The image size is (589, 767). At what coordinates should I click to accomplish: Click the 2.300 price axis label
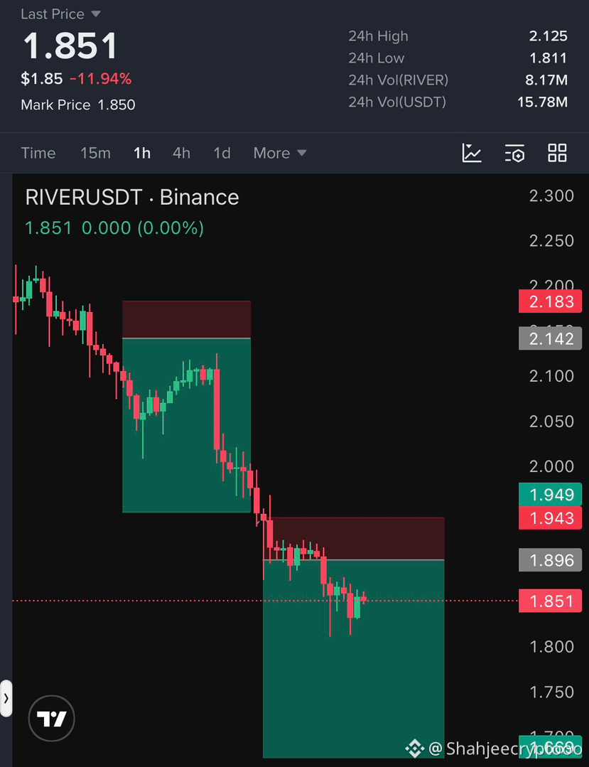[551, 195]
